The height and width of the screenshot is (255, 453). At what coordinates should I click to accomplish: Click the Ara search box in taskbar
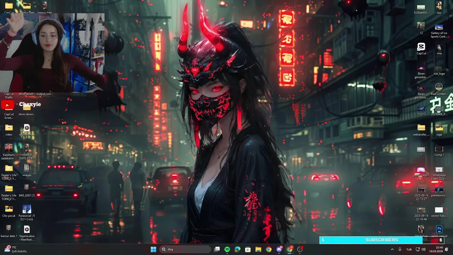tap(185, 249)
